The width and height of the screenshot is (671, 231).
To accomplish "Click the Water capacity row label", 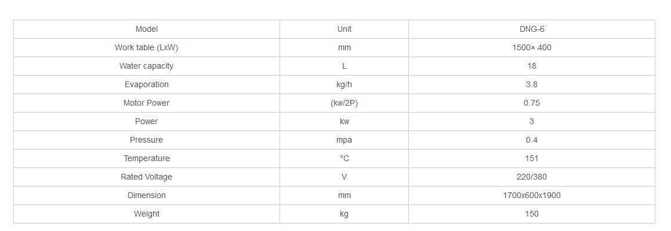I will point(147,66).
